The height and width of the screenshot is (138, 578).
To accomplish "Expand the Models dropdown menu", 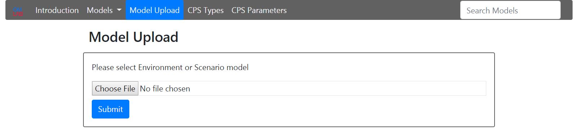I will point(104,10).
